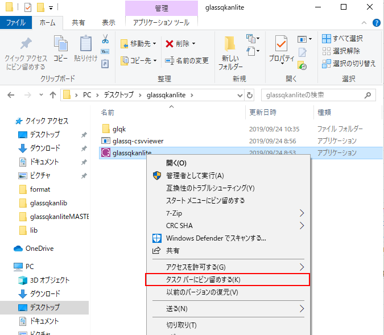Sort by the 更新日時 column header
384x335 pixels.
pos(263,113)
